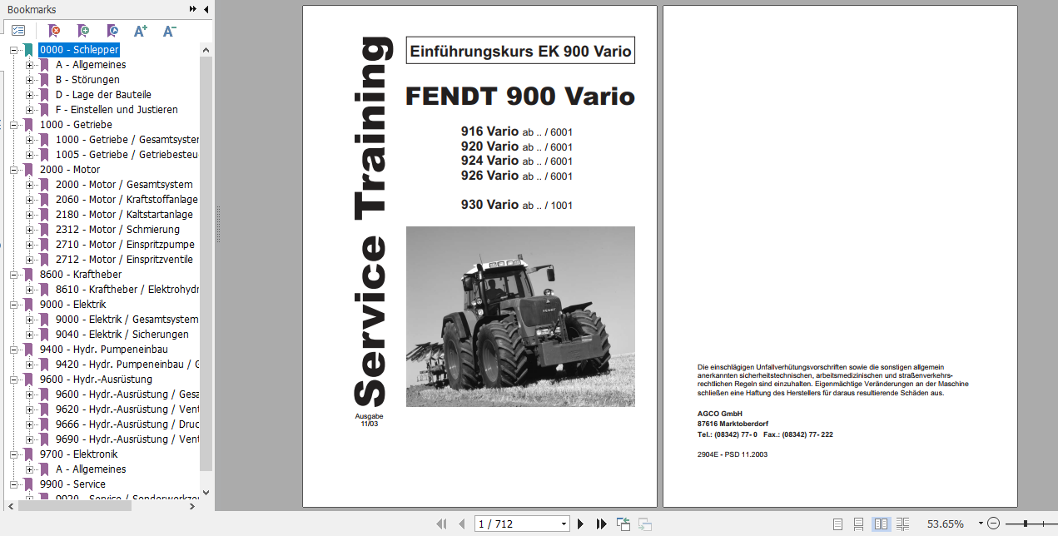Viewport: 1058px width, 536px height.
Task: Open the page number dropdown
Action: coord(564,524)
